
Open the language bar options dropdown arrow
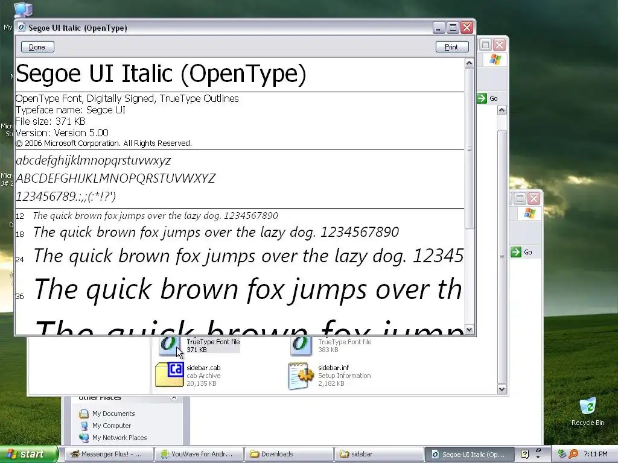click(538, 458)
